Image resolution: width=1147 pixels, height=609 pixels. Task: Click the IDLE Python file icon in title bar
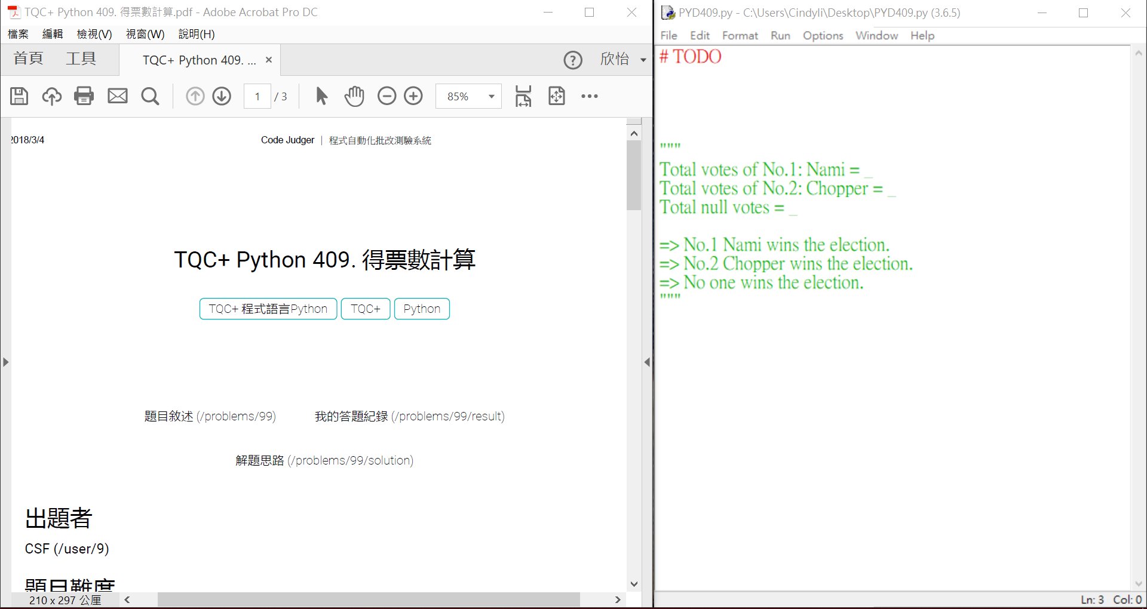tap(668, 13)
